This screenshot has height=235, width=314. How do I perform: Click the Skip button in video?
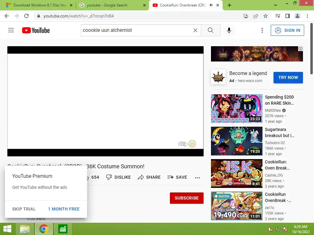[x=187, y=144]
